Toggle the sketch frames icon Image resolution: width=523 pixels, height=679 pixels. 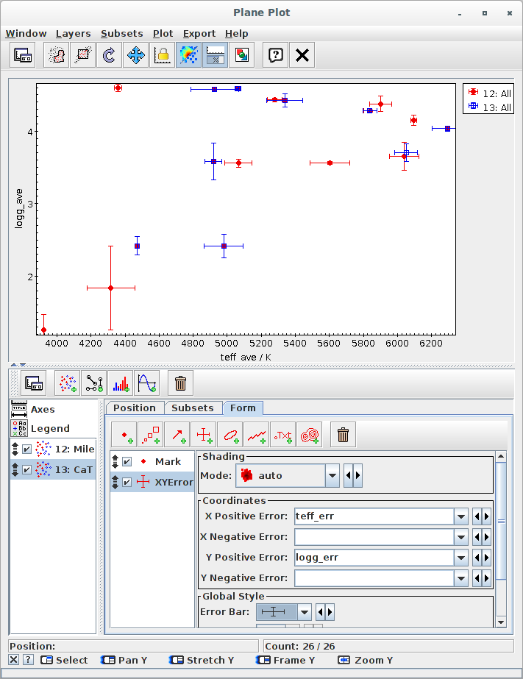coord(189,55)
